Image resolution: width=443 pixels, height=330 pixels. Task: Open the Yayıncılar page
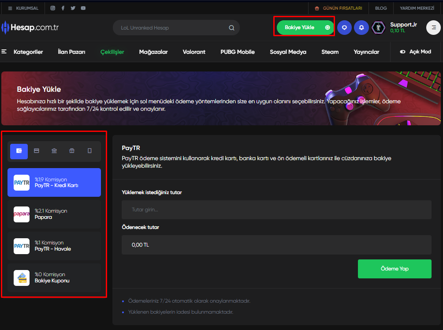pos(366,52)
